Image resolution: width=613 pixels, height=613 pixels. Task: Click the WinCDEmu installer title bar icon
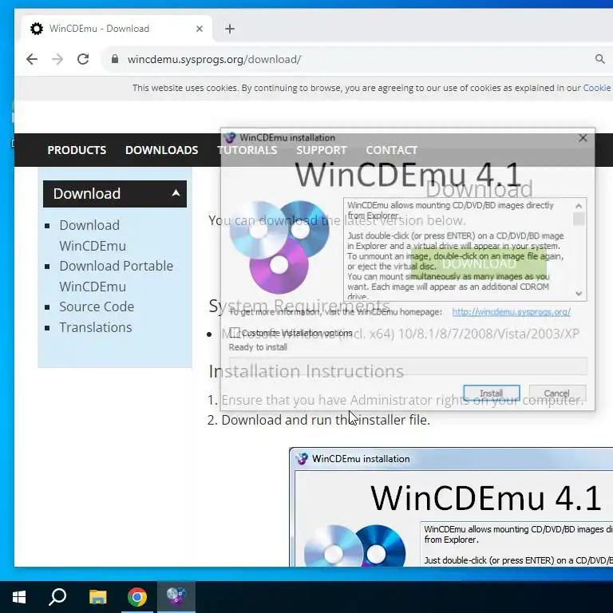(230, 137)
